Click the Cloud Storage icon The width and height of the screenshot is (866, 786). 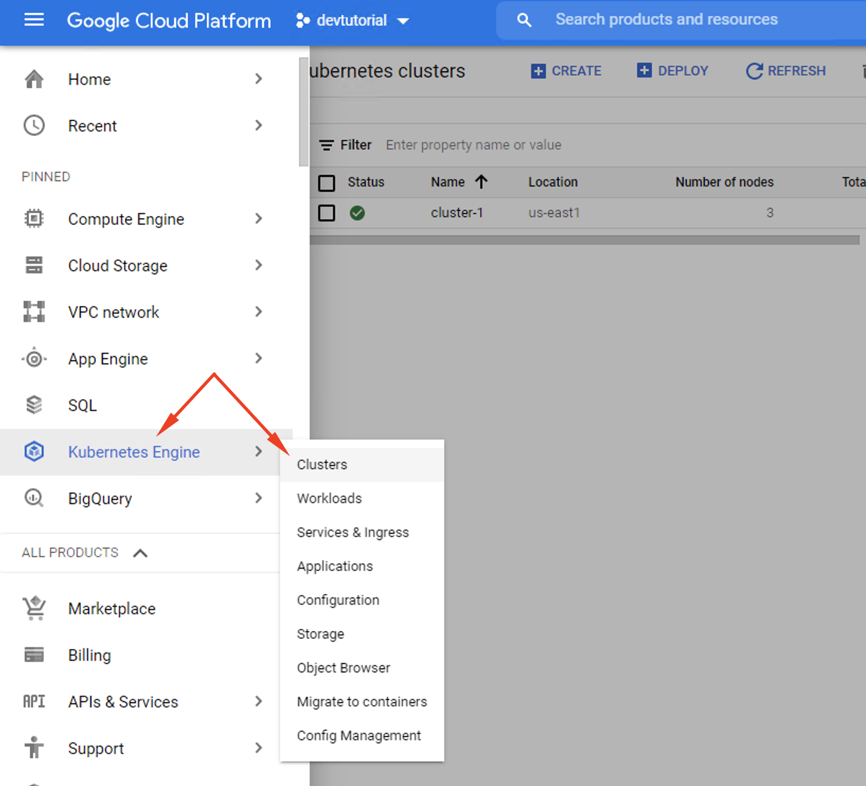click(34, 265)
